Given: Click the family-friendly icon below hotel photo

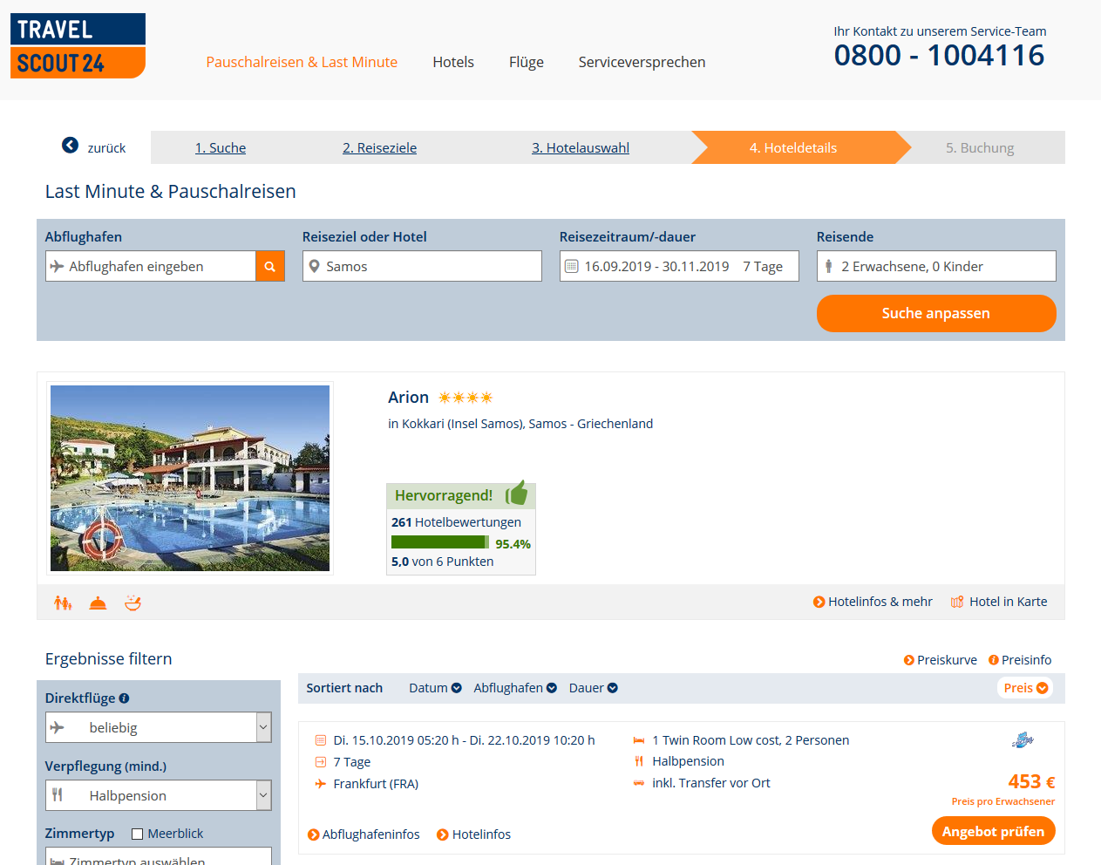Looking at the screenshot, I should pyautogui.click(x=63, y=603).
